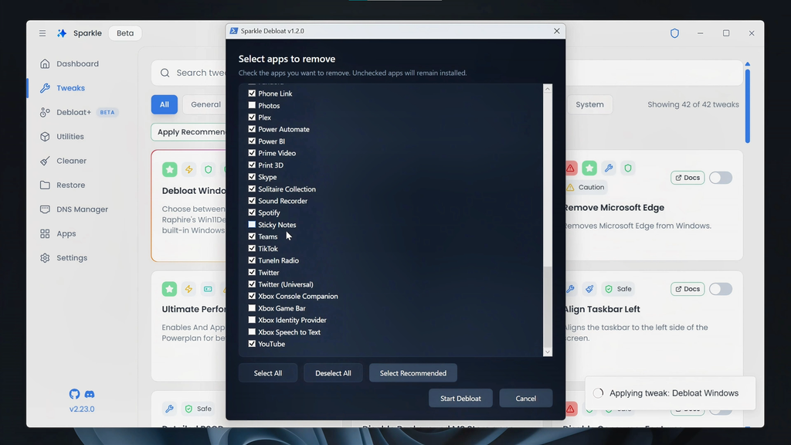Click the Sparkle star logo icon
Image resolution: width=791 pixels, height=445 pixels.
(62, 33)
